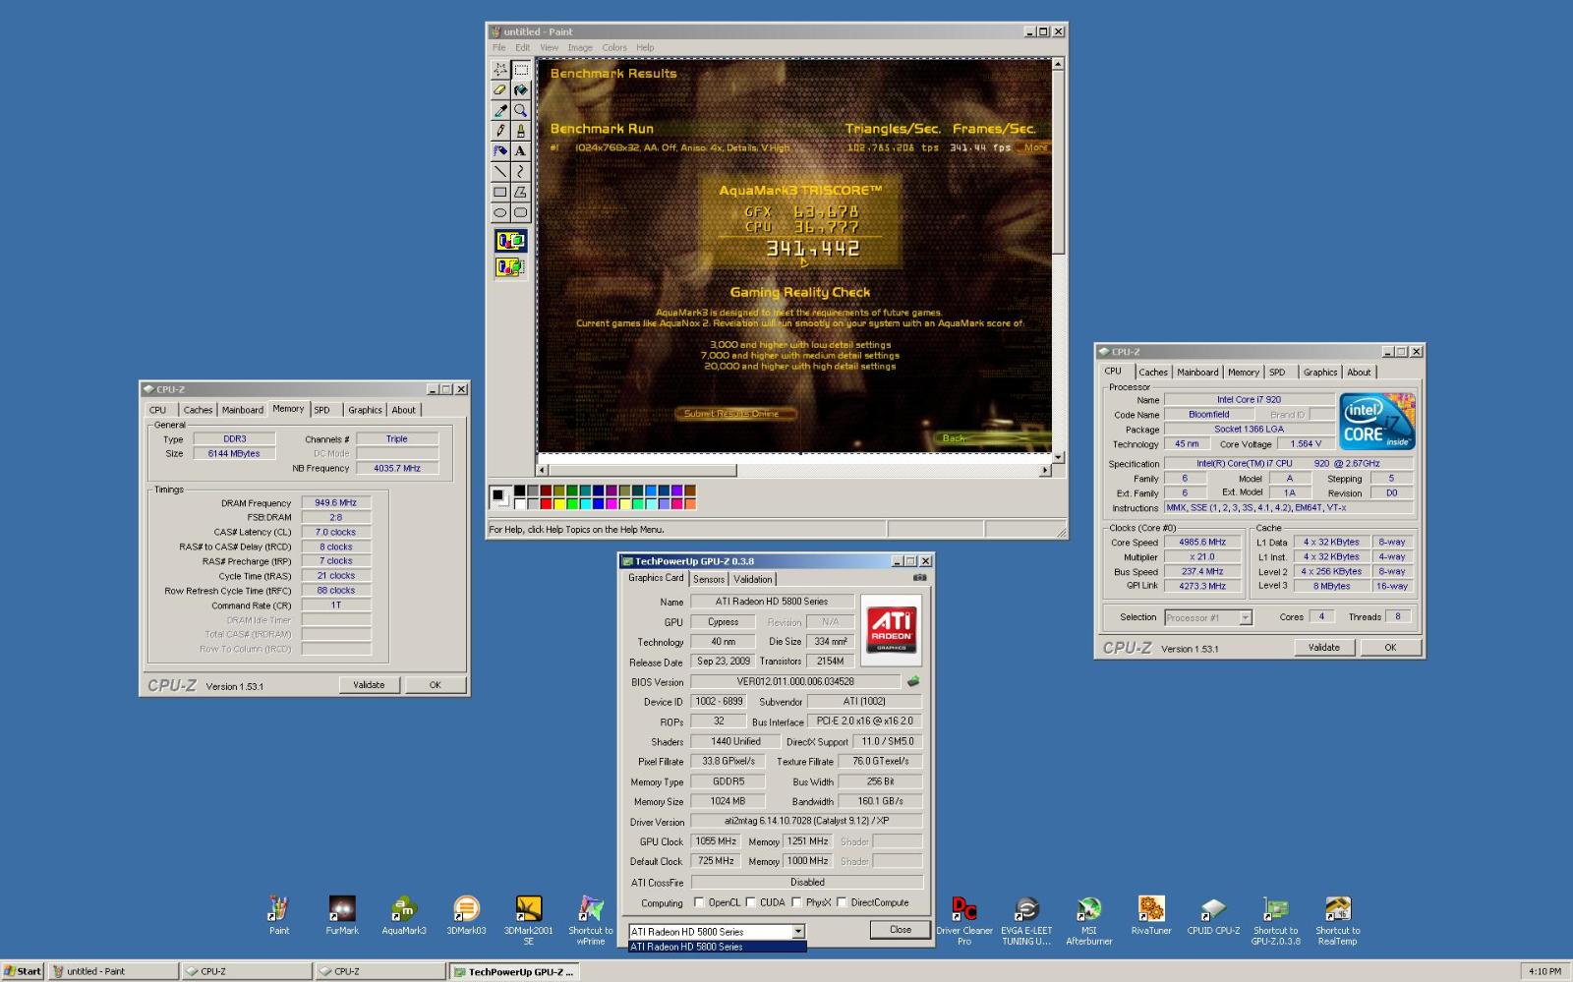Open the Colors menu in Paint

coord(614,47)
